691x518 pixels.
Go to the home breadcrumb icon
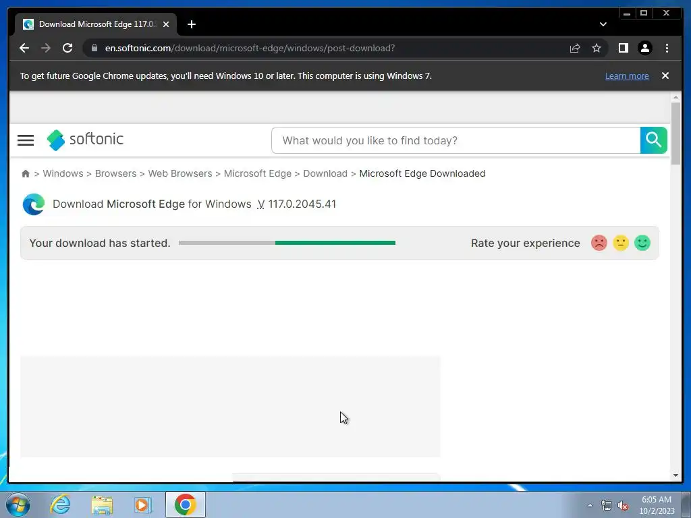pyautogui.click(x=26, y=173)
